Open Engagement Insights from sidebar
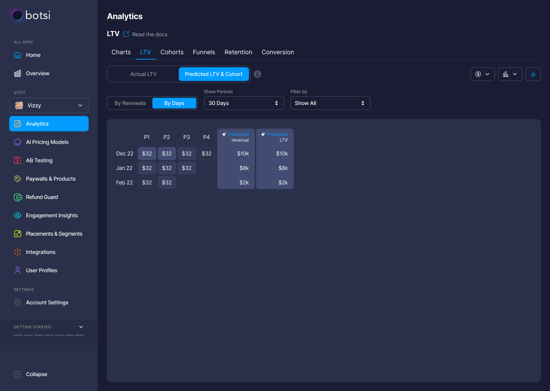Screen dimensions: 550x391 coord(52,215)
